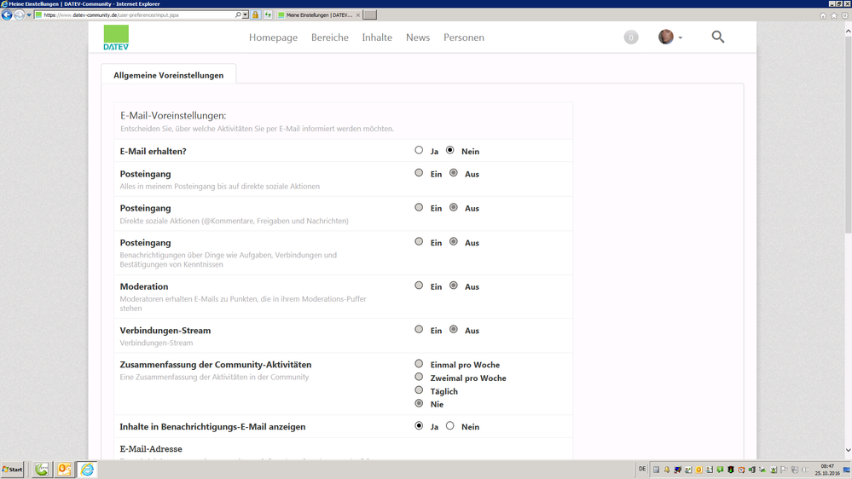Open the search magnifier icon
This screenshot has height=479, width=852.
click(x=718, y=37)
